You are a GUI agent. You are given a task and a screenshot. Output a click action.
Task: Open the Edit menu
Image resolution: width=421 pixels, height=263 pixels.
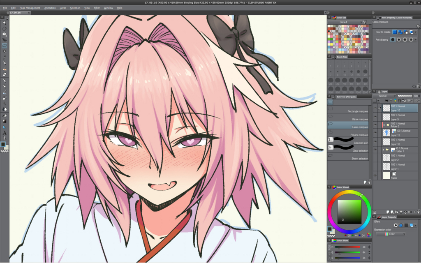coord(13,8)
